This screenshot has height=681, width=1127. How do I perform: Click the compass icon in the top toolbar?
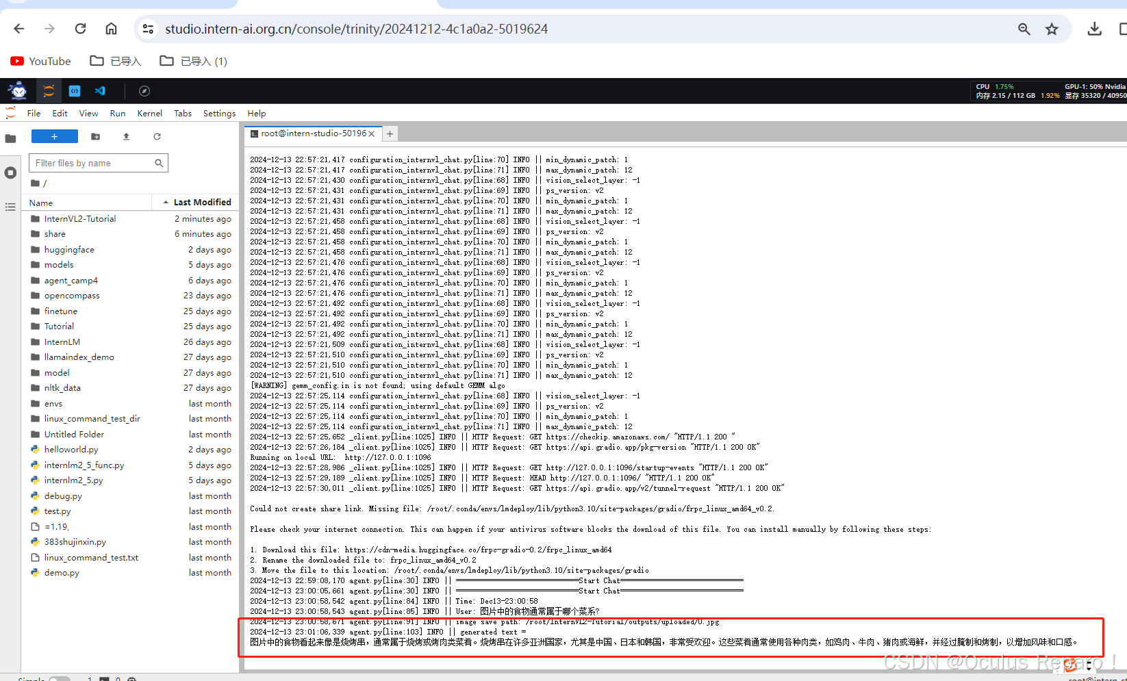(x=143, y=90)
